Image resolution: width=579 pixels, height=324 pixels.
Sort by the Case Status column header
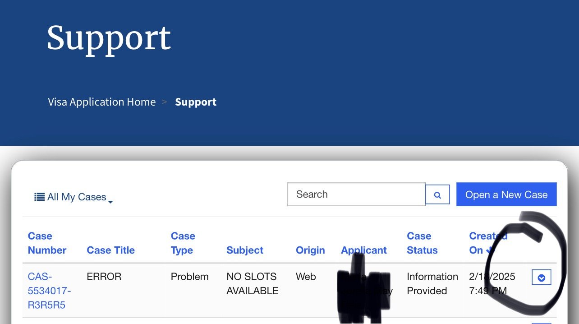pyautogui.click(x=422, y=243)
